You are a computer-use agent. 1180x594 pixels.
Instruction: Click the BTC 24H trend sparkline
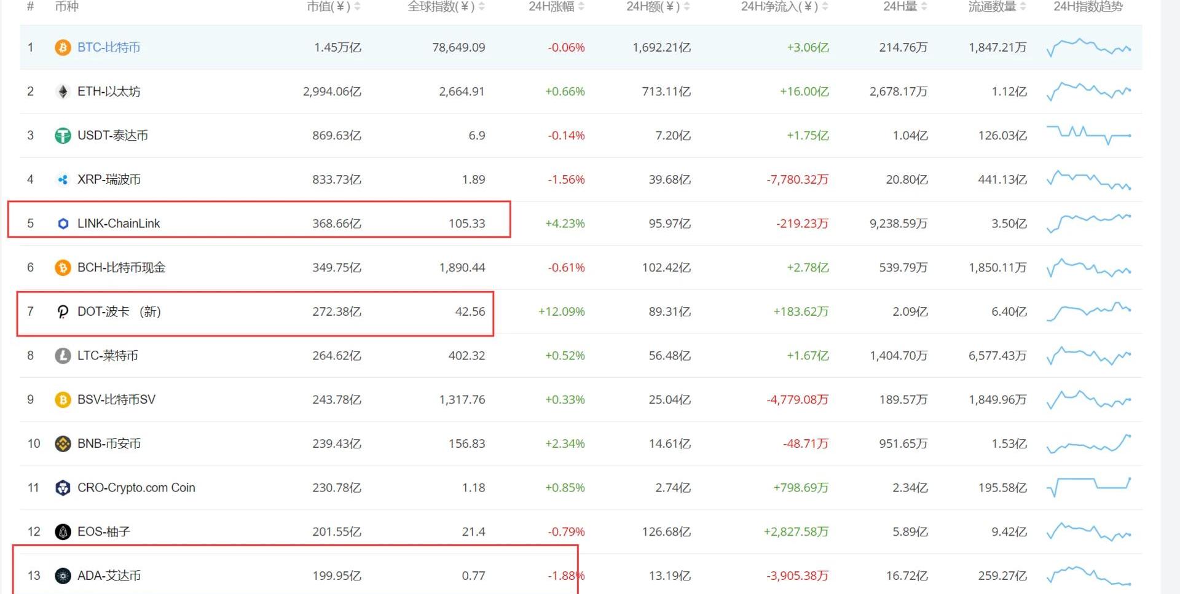[1088, 47]
